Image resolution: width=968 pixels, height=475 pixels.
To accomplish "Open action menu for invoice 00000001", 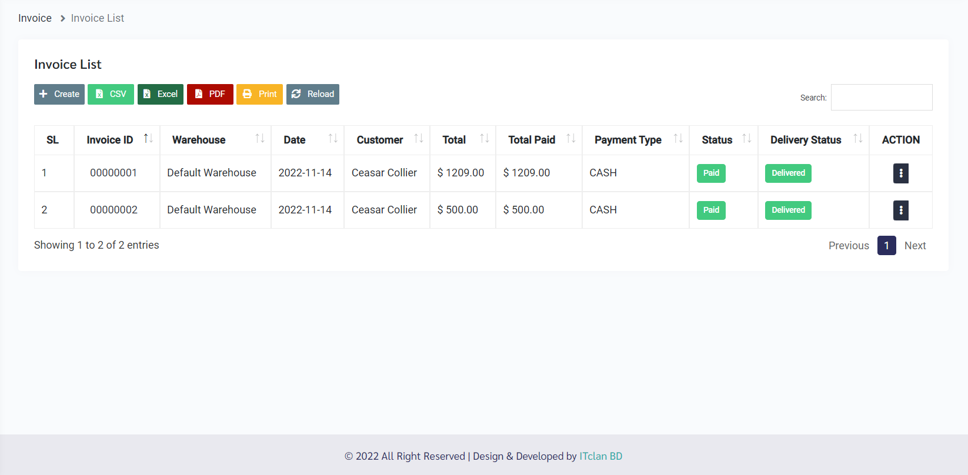I will [x=900, y=173].
